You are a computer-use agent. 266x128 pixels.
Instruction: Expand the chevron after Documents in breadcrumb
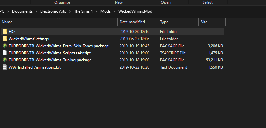pos(36,11)
